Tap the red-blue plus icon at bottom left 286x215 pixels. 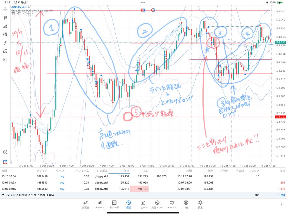pyautogui.click(x=5, y=162)
